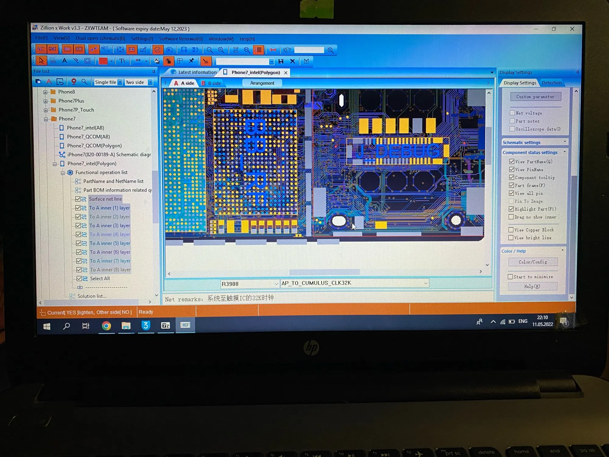Open the Settings menu

pyautogui.click(x=142, y=39)
